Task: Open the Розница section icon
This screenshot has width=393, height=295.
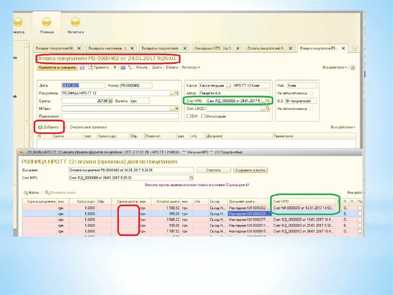Action: click(46, 22)
